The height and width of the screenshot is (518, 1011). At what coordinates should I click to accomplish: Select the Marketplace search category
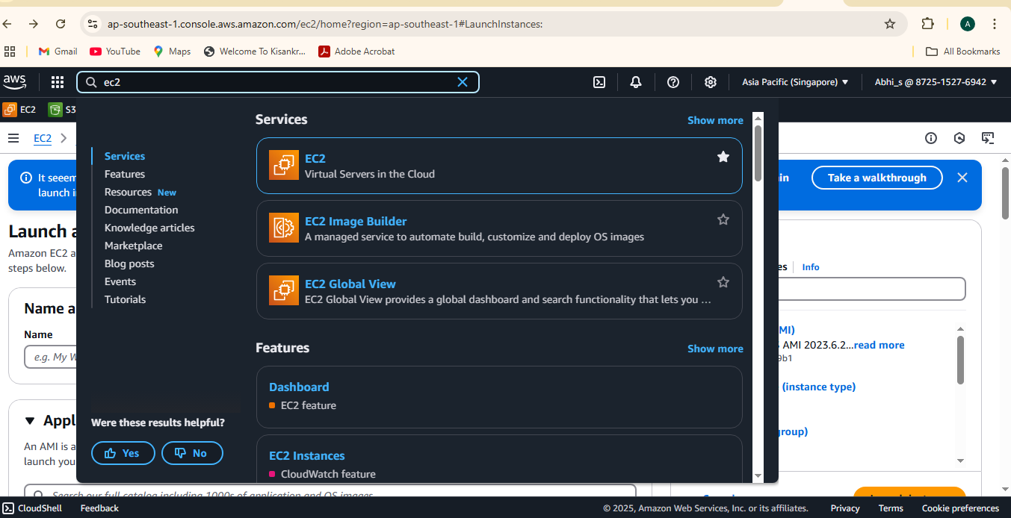tap(134, 246)
